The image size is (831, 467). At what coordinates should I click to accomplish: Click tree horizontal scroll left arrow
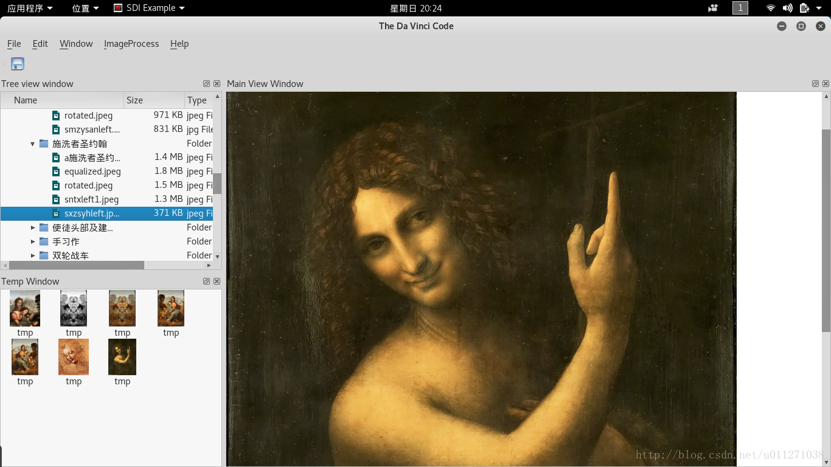coord(5,265)
